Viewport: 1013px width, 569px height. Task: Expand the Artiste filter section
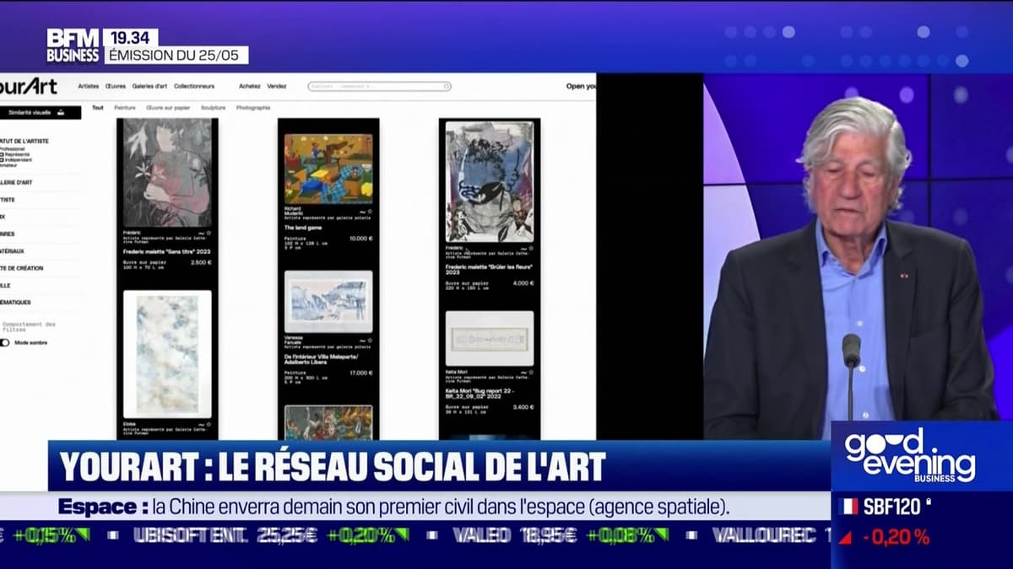(8, 200)
